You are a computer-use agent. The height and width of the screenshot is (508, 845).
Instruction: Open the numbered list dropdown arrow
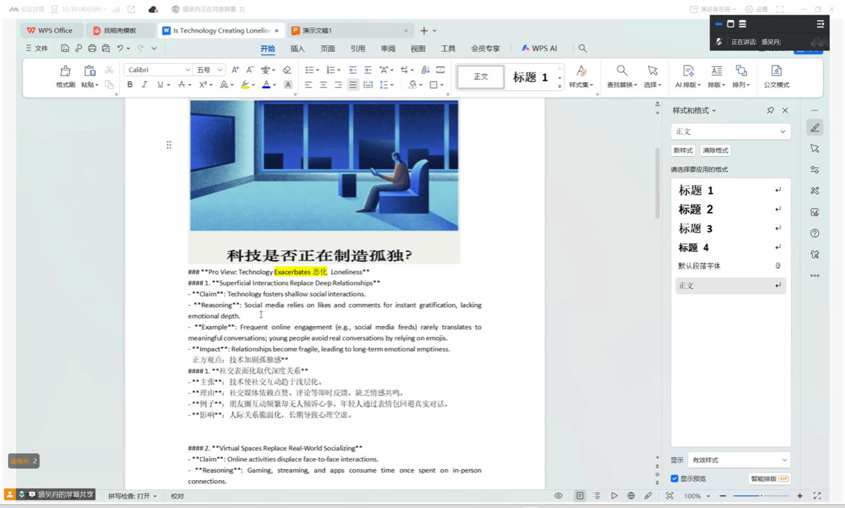point(339,70)
